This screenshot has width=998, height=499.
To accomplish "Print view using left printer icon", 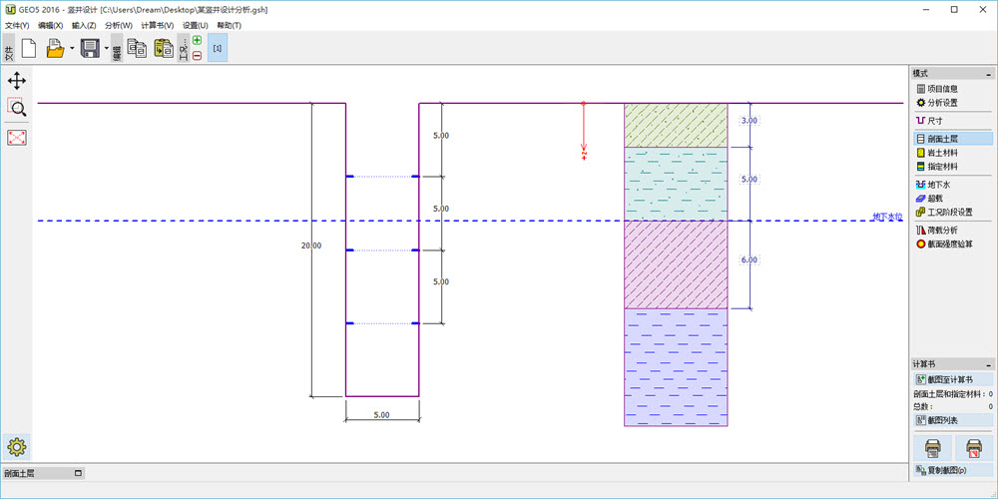I will coord(932,449).
